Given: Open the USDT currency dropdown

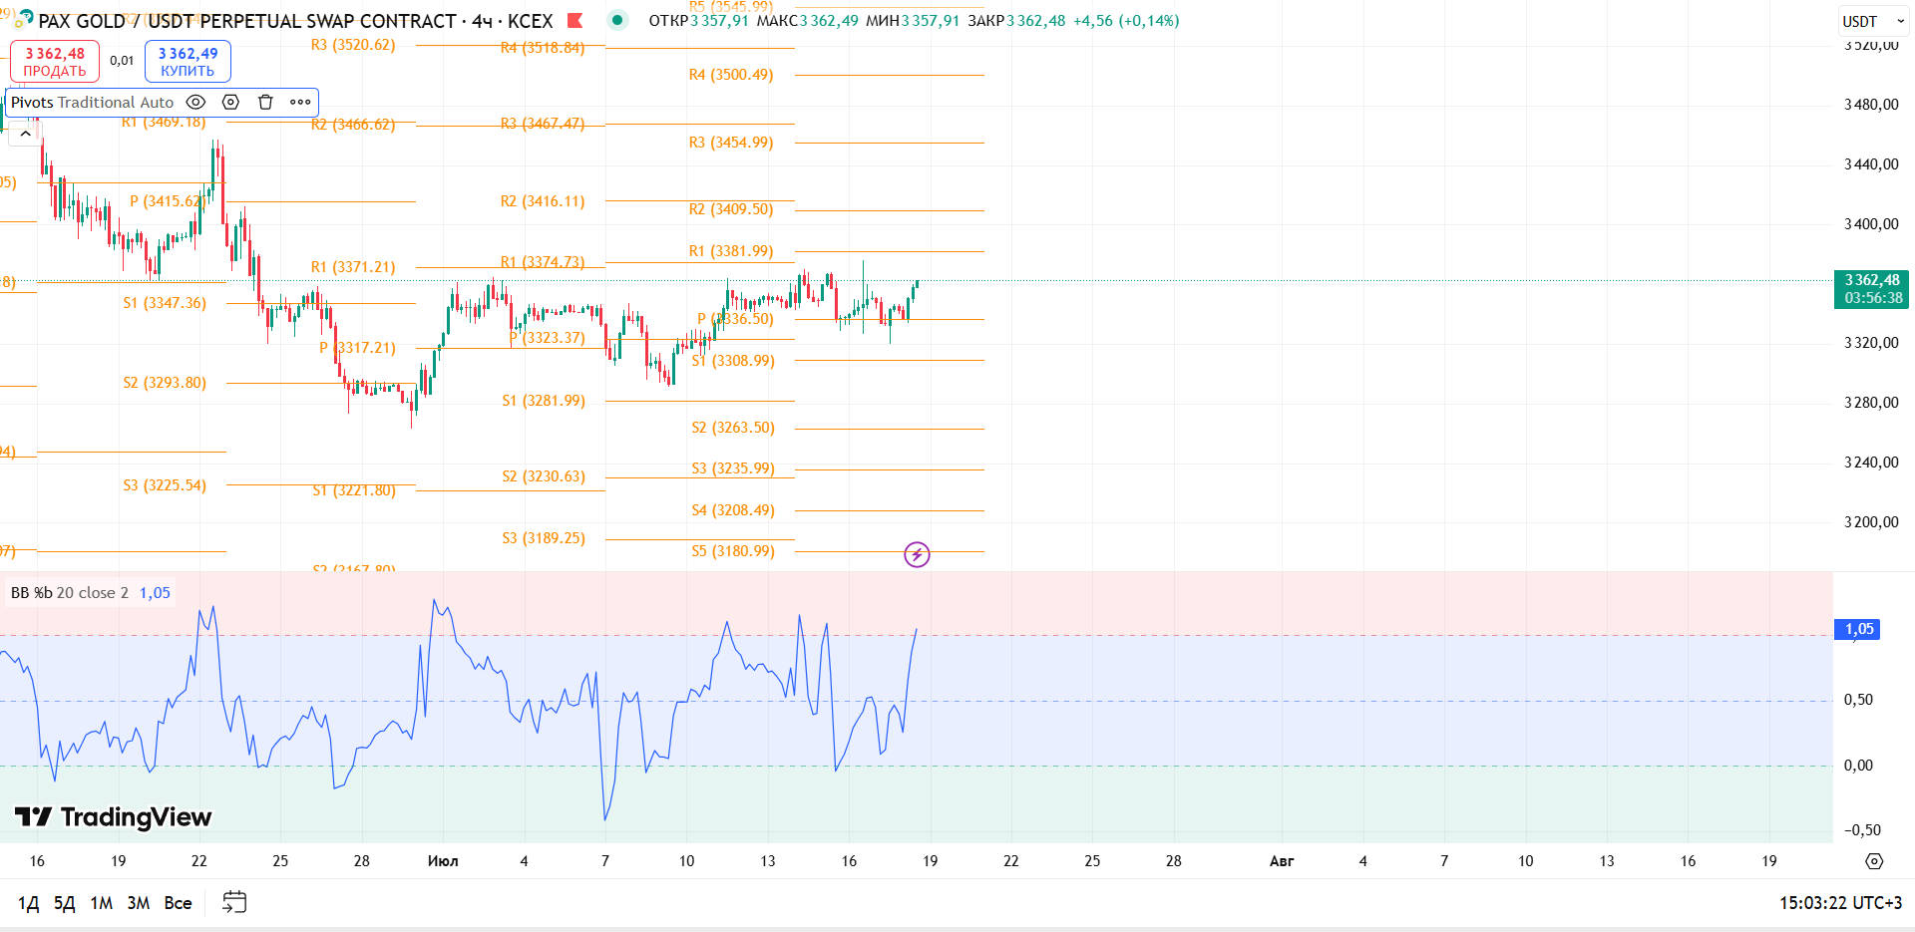Looking at the screenshot, I should coord(1872,21).
